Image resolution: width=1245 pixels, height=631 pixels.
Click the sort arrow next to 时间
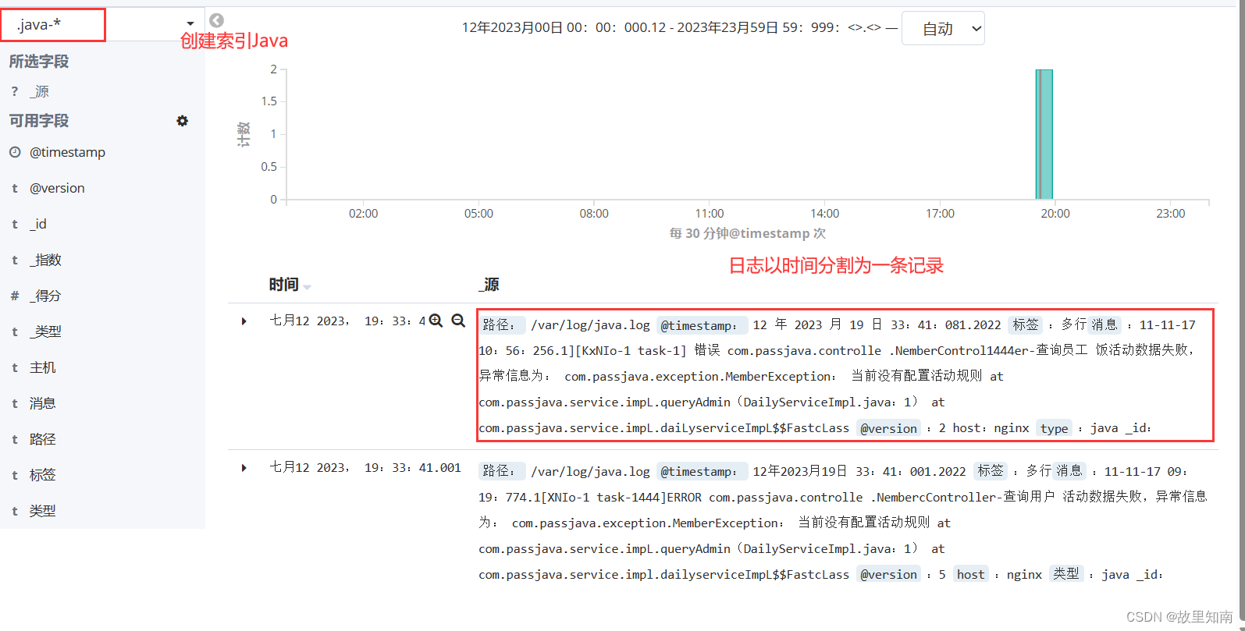[x=307, y=287]
